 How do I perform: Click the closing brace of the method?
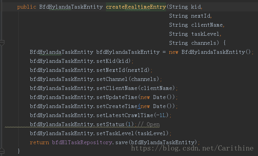coord(19,151)
